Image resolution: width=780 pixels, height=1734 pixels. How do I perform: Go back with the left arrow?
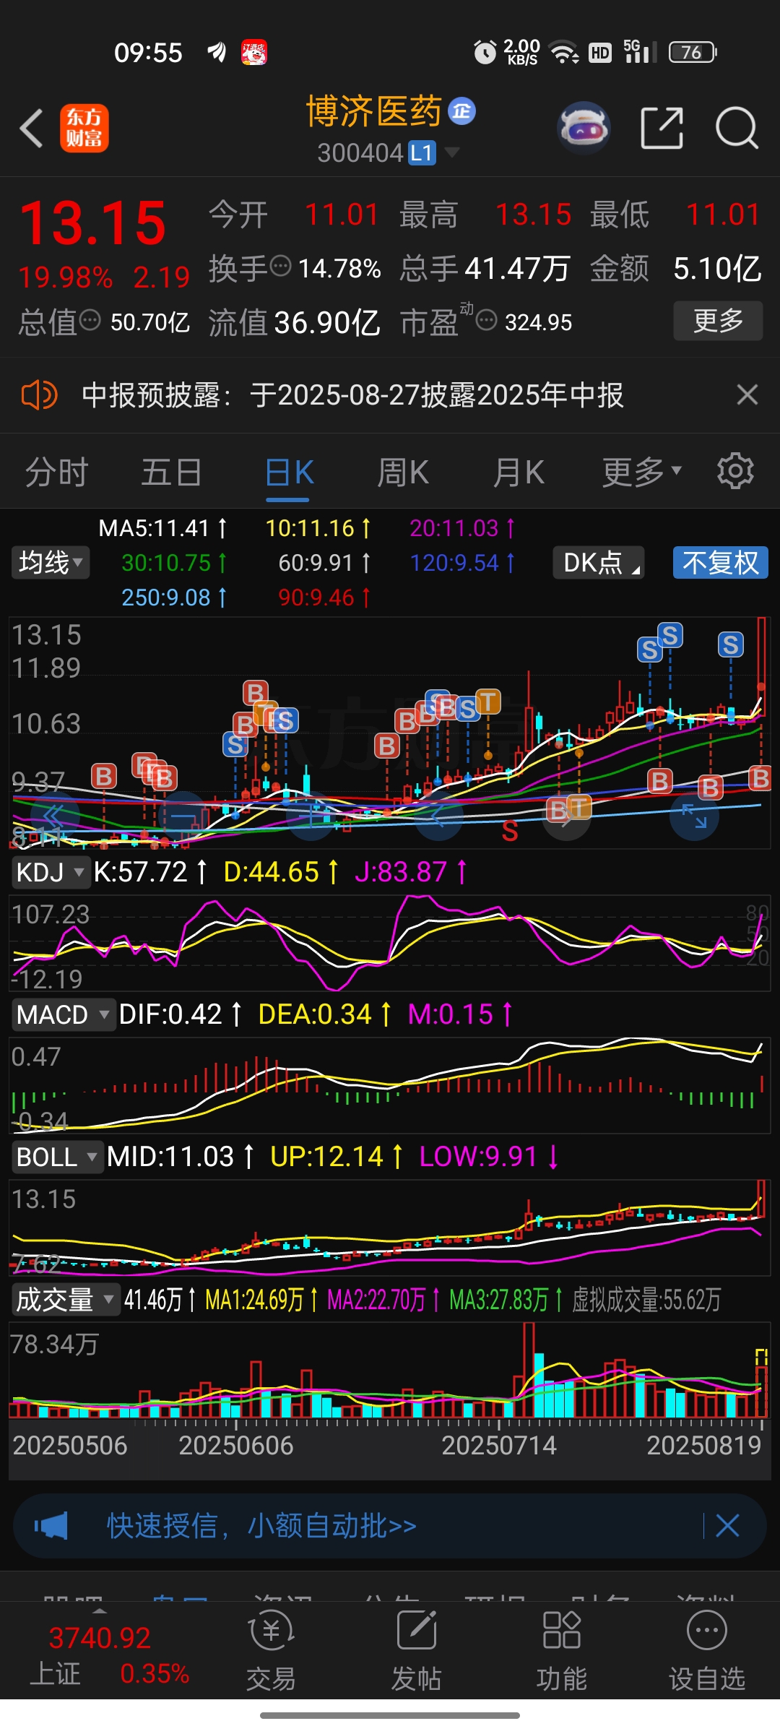tap(32, 129)
